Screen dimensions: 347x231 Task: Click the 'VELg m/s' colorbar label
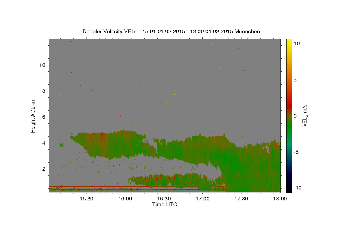pyautogui.click(x=304, y=115)
